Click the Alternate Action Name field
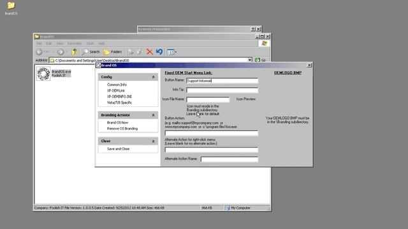Viewport: 408px width, 229px height. pyautogui.click(x=229, y=159)
